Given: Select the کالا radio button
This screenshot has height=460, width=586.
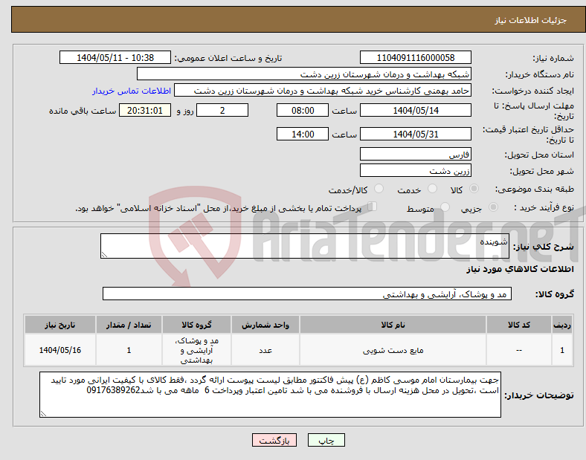Looking at the screenshot, I should pos(474,189).
